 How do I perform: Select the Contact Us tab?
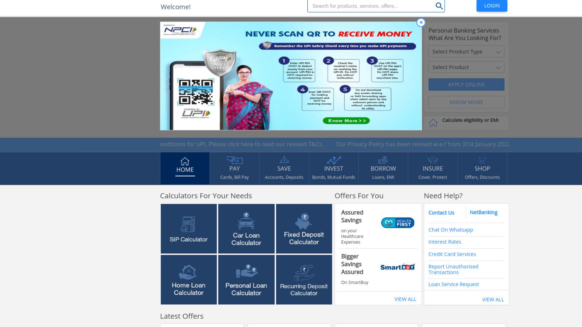coord(441,213)
